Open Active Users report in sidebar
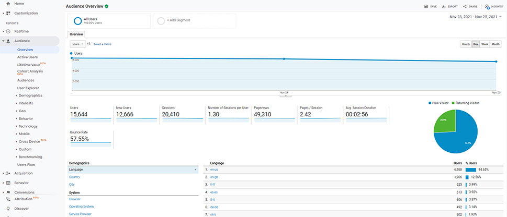The height and width of the screenshot is (217, 507). point(28,57)
